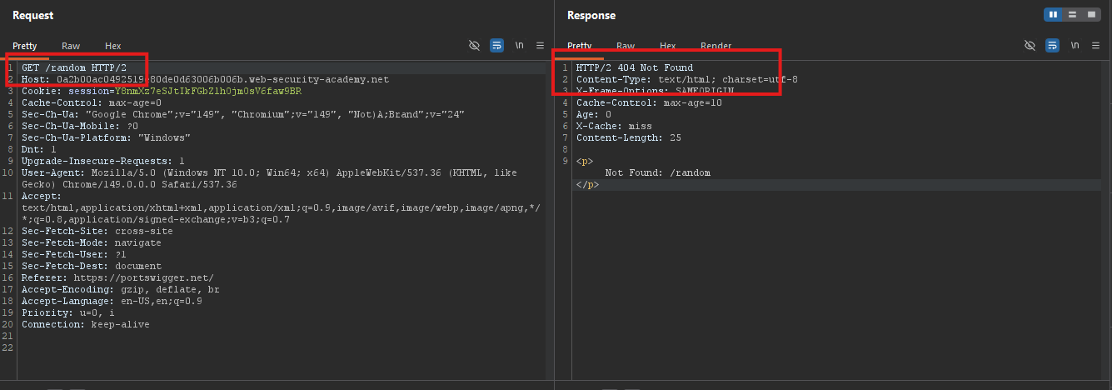Click the Referer portswigger.net header line
The image size is (1112, 390).
117,277
